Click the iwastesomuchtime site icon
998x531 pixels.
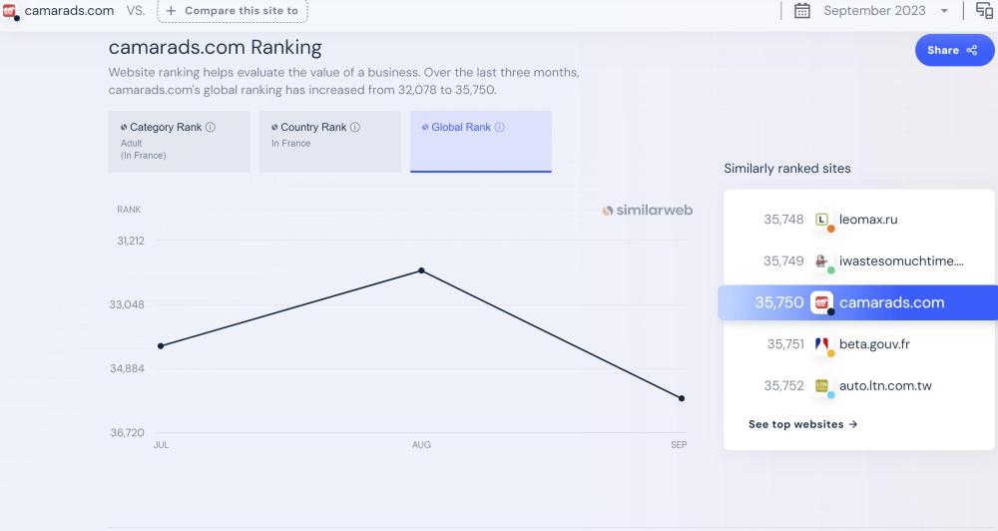(x=822, y=262)
